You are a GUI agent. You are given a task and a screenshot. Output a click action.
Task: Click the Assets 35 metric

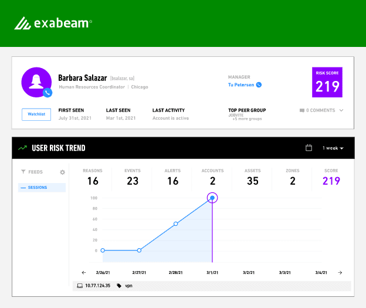[x=253, y=178]
